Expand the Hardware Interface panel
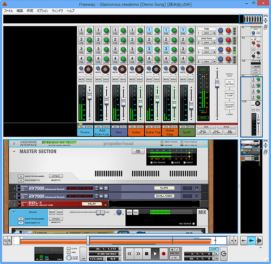Viewport: 271px width, 264px height. 14,144
